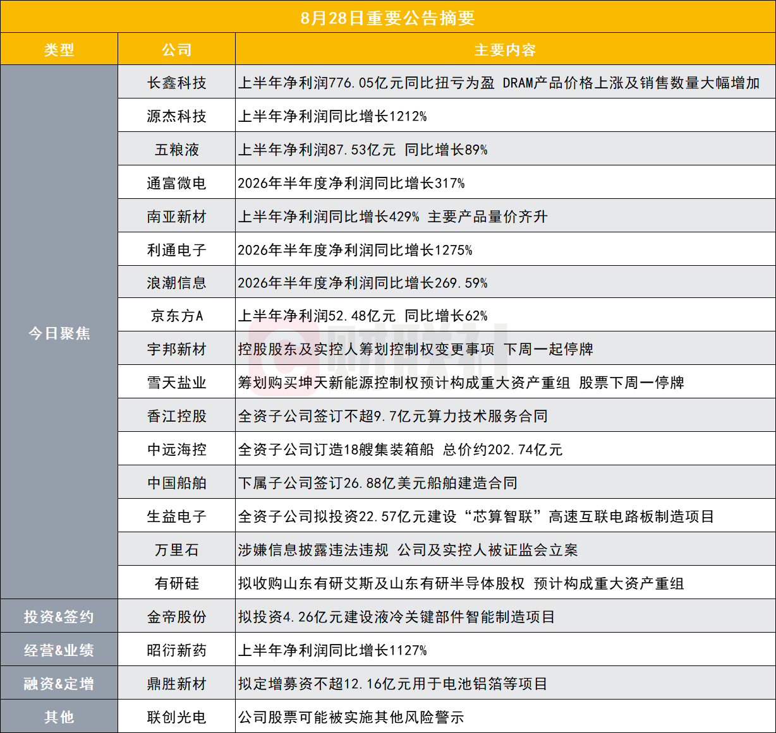Select the 经营&业绩 category cell

coord(59,650)
